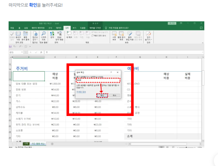Click the Undo arrow in quick access toolbar
Viewport: 218px width, 166px height.
point(14,47)
